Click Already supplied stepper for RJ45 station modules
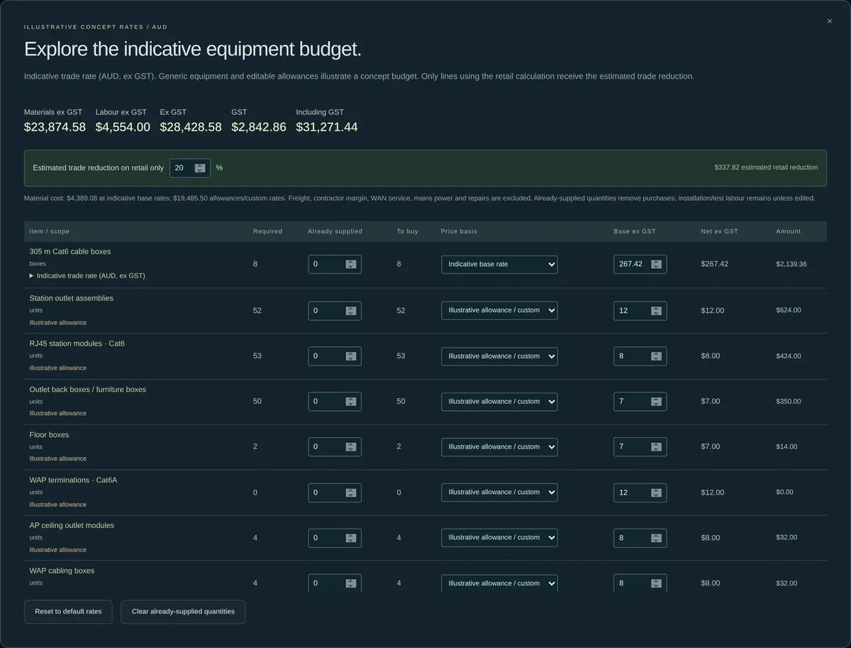 (351, 356)
